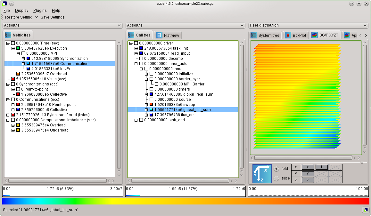Open the Peer distribution dropdown

pyautogui.click(x=308, y=25)
